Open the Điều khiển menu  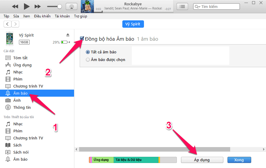click(x=42, y=16)
